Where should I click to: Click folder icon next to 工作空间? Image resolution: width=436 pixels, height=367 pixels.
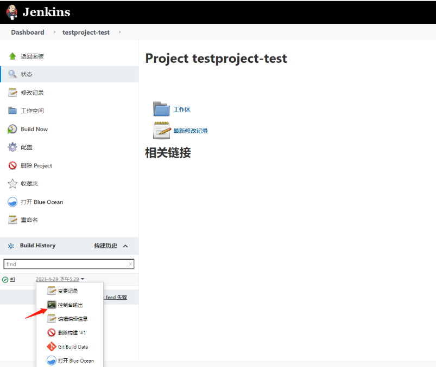tap(12, 111)
